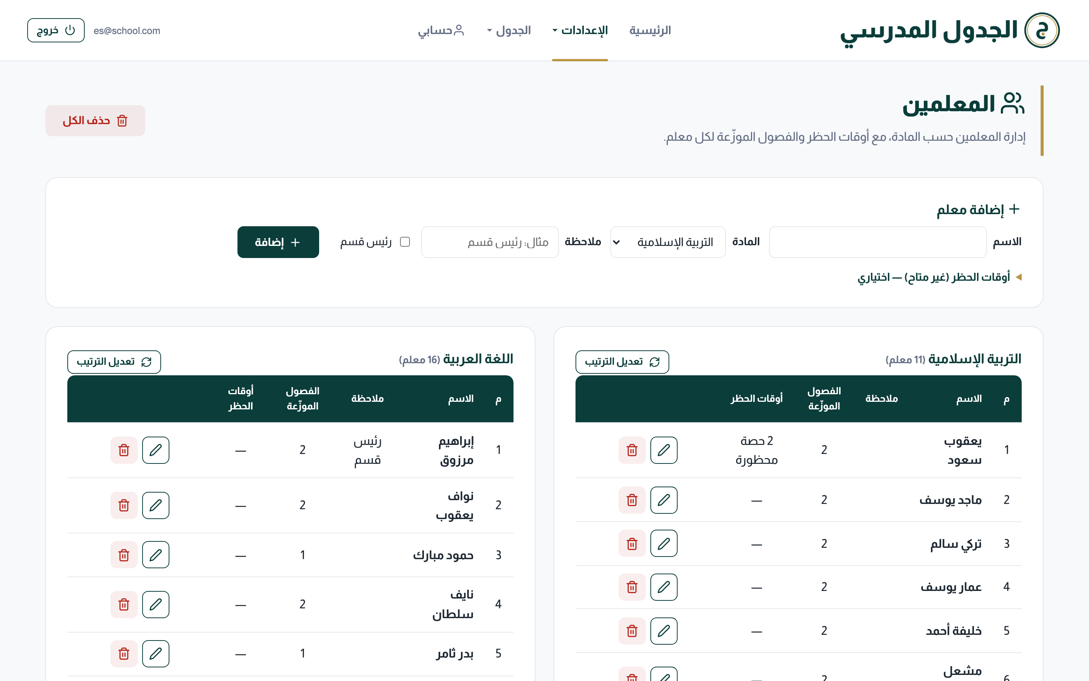
Task: Open the الجدول schedule menu
Action: [x=509, y=30]
